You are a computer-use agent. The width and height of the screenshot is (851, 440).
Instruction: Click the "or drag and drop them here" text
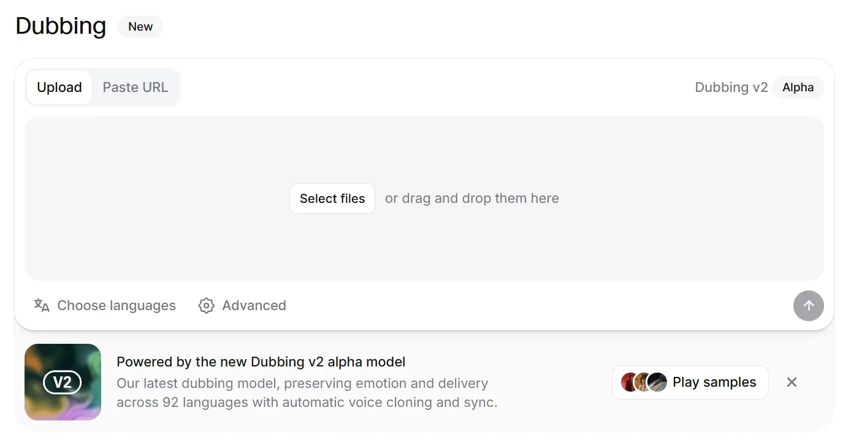(x=472, y=199)
